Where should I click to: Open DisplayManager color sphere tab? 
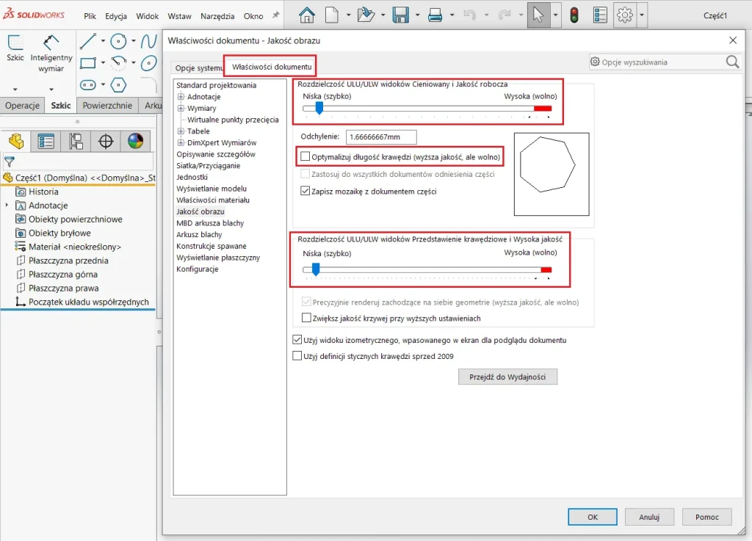pyautogui.click(x=135, y=142)
